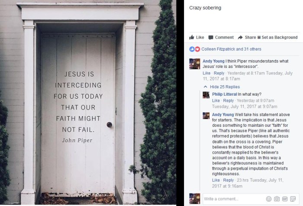Click the Write a comment input field
This screenshot has width=303, height=206.
pyautogui.click(x=234, y=199)
